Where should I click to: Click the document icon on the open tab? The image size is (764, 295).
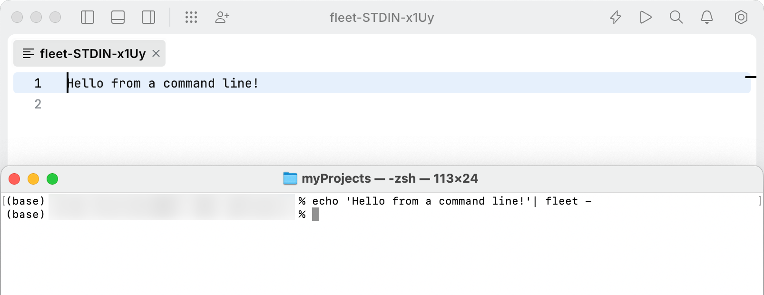(x=29, y=53)
